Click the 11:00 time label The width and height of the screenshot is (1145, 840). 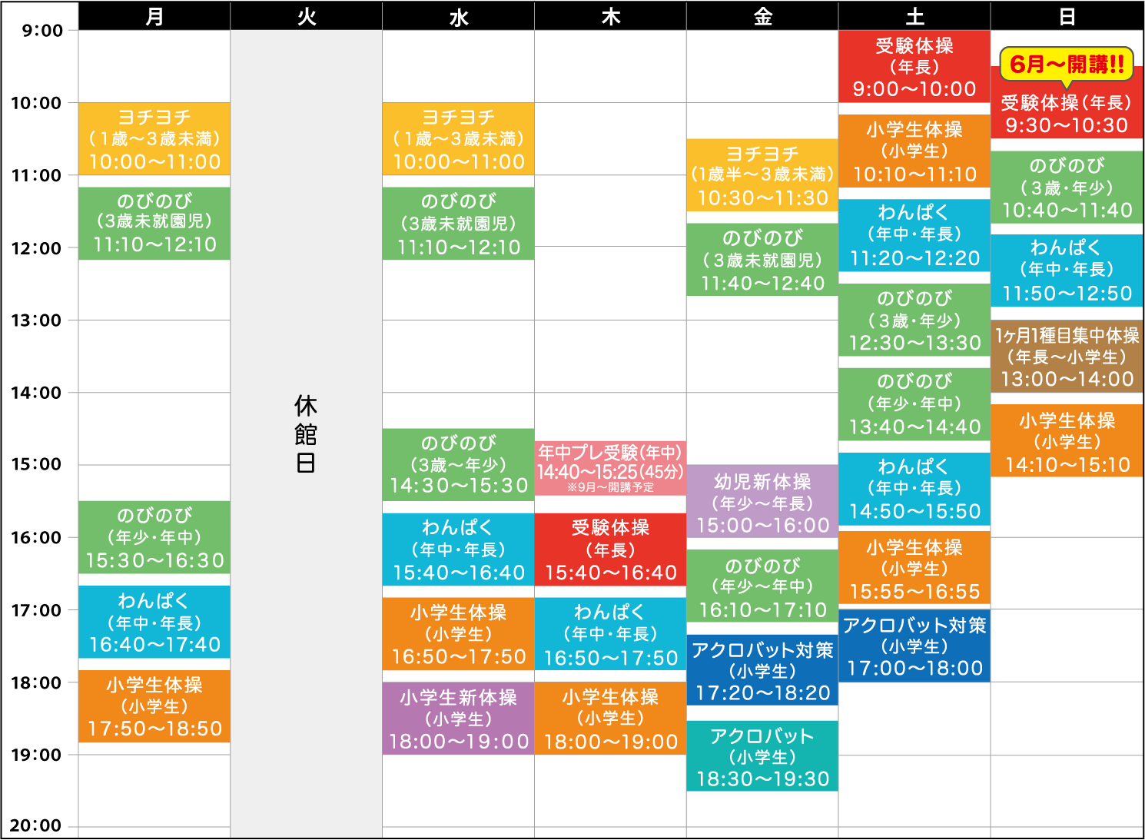click(x=37, y=175)
